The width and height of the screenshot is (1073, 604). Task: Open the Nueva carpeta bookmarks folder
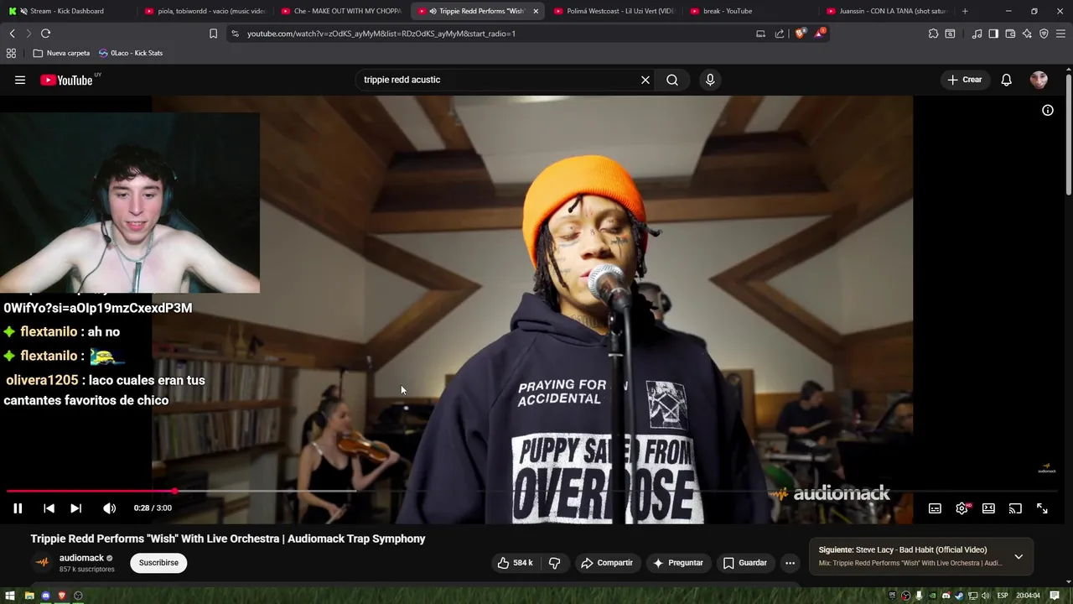(61, 53)
